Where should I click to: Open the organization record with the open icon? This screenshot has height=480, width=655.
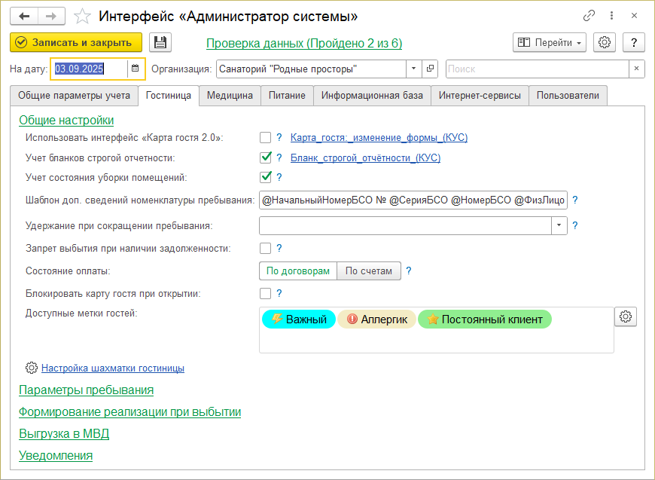click(x=430, y=69)
